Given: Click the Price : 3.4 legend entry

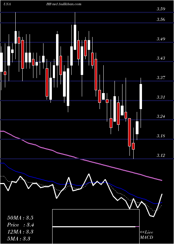Looking at the screenshot, I should pos(20,225).
